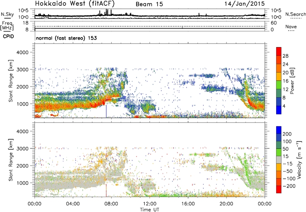The width and height of the screenshot is (306, 212).
Task: Click the solid frequency line in Freq panel
Action: tap(150, 28)
